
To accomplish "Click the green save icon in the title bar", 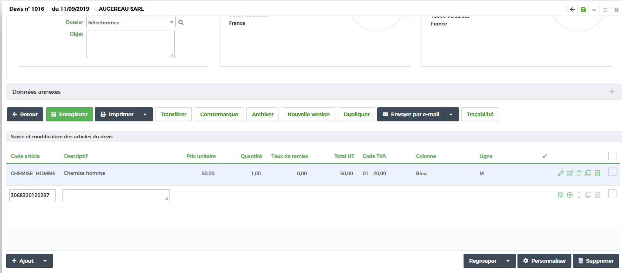I will tap(583, 10).
